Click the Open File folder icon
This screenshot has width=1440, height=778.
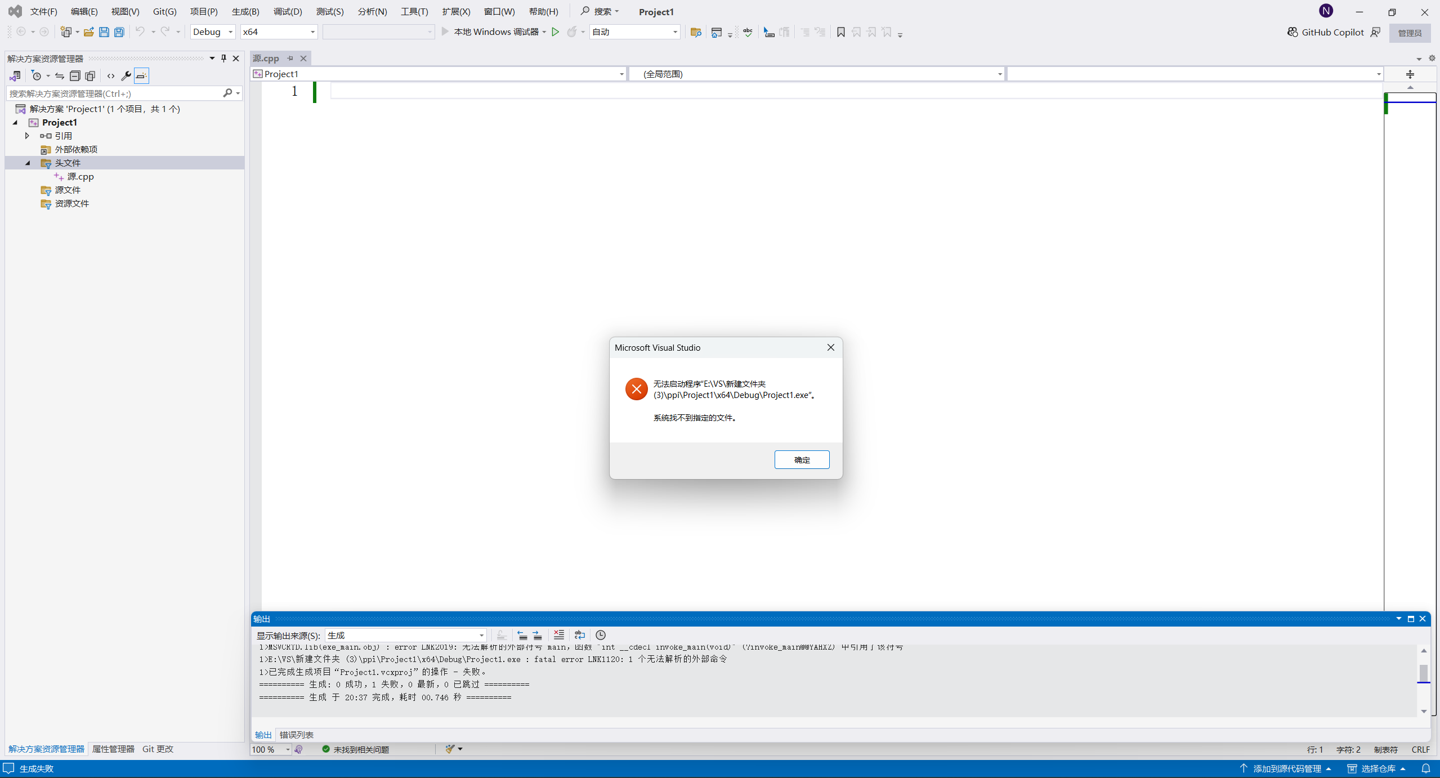(88, 32)
